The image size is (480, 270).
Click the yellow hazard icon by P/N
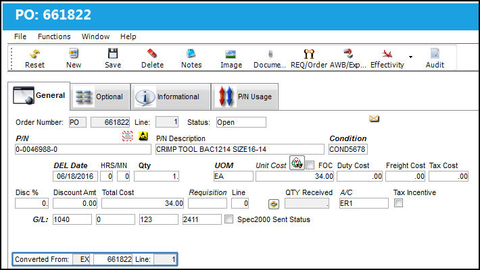[143, 136]
